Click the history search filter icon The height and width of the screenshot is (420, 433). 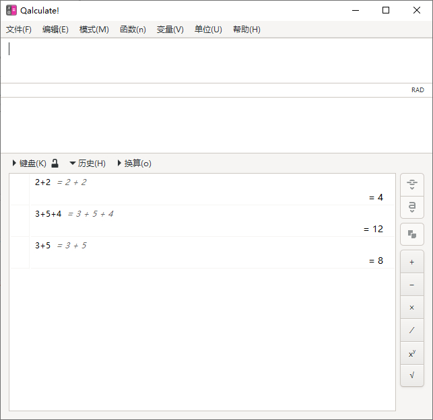pos(412,184)
